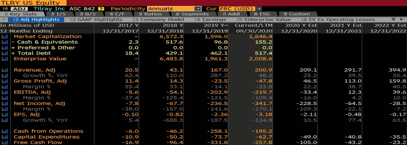Click chart icon beside Cash from Operations

point(4,131)
